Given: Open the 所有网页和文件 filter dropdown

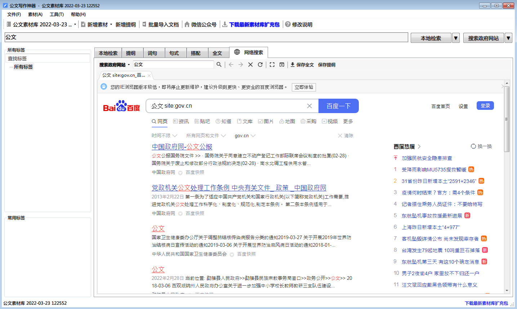Looking at the screenshot, I should coord(206,136).
